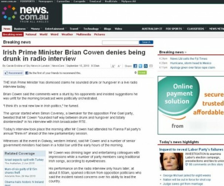Select National sub-tab
This screenshot has width=224, height=186.
point(31,34)
